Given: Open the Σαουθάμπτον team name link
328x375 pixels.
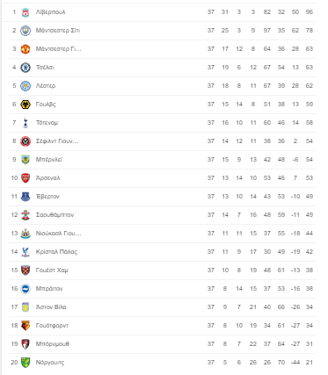Looking at the screenshot, I should 55,215.
